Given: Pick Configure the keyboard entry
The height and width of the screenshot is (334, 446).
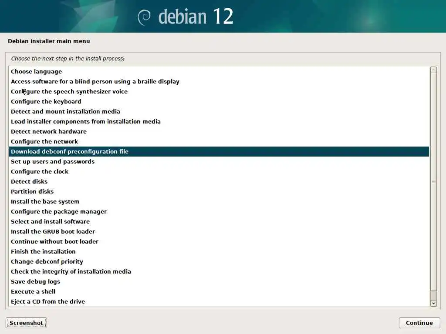Looking at the screenshot, I should pos(219,101).
